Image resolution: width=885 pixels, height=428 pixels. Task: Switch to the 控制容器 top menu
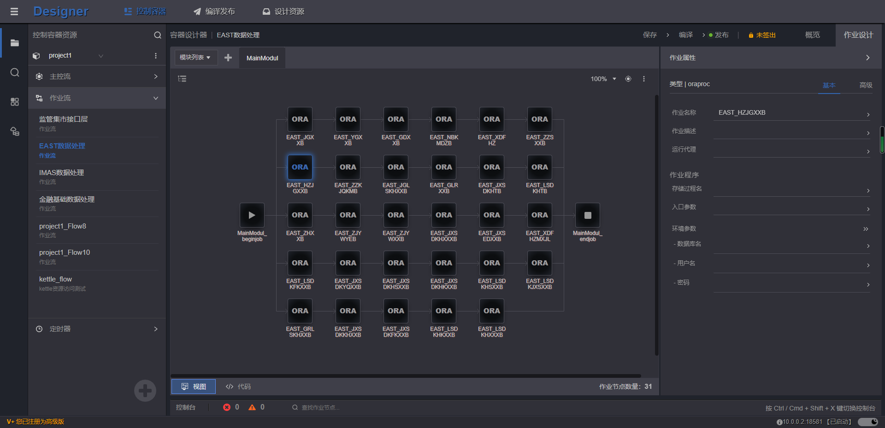[145, 12]
